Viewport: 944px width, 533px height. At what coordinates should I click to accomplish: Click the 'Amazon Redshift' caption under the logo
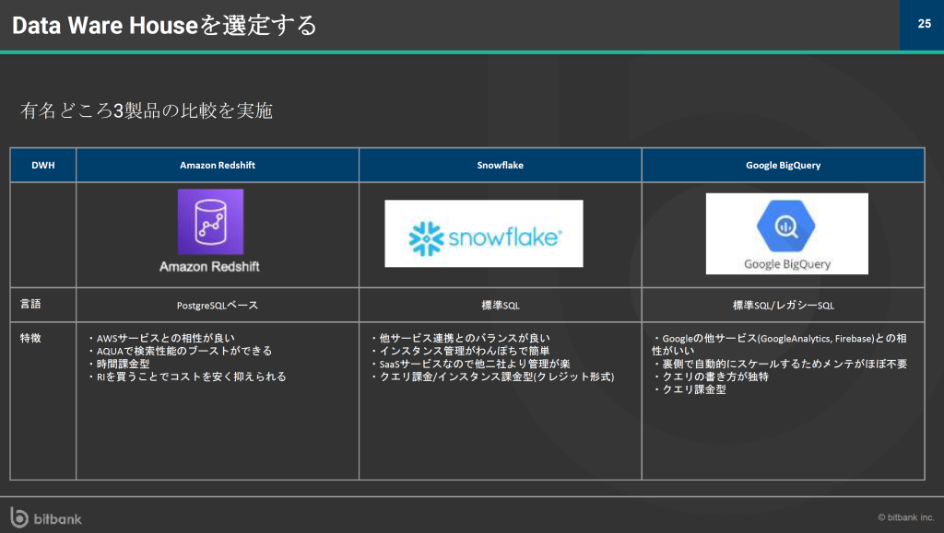point(209,267)
